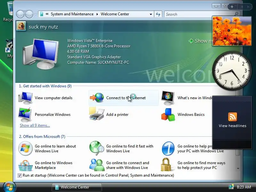Click the Offers from Microsoft heading

click(42, 137)
